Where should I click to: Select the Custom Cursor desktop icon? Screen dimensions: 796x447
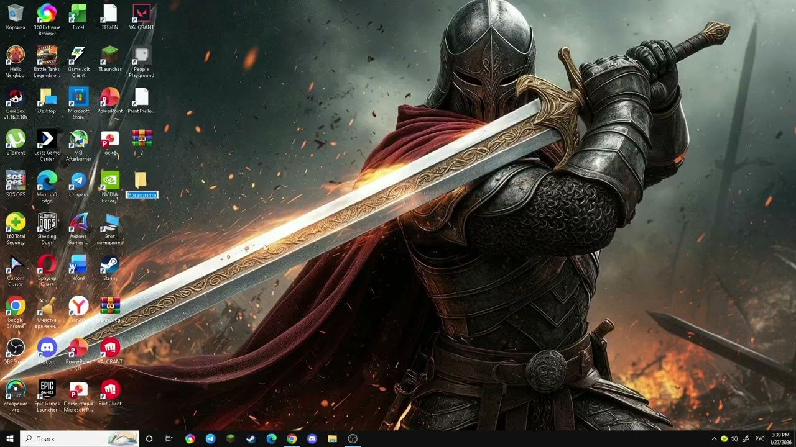[x=16, y=264]
